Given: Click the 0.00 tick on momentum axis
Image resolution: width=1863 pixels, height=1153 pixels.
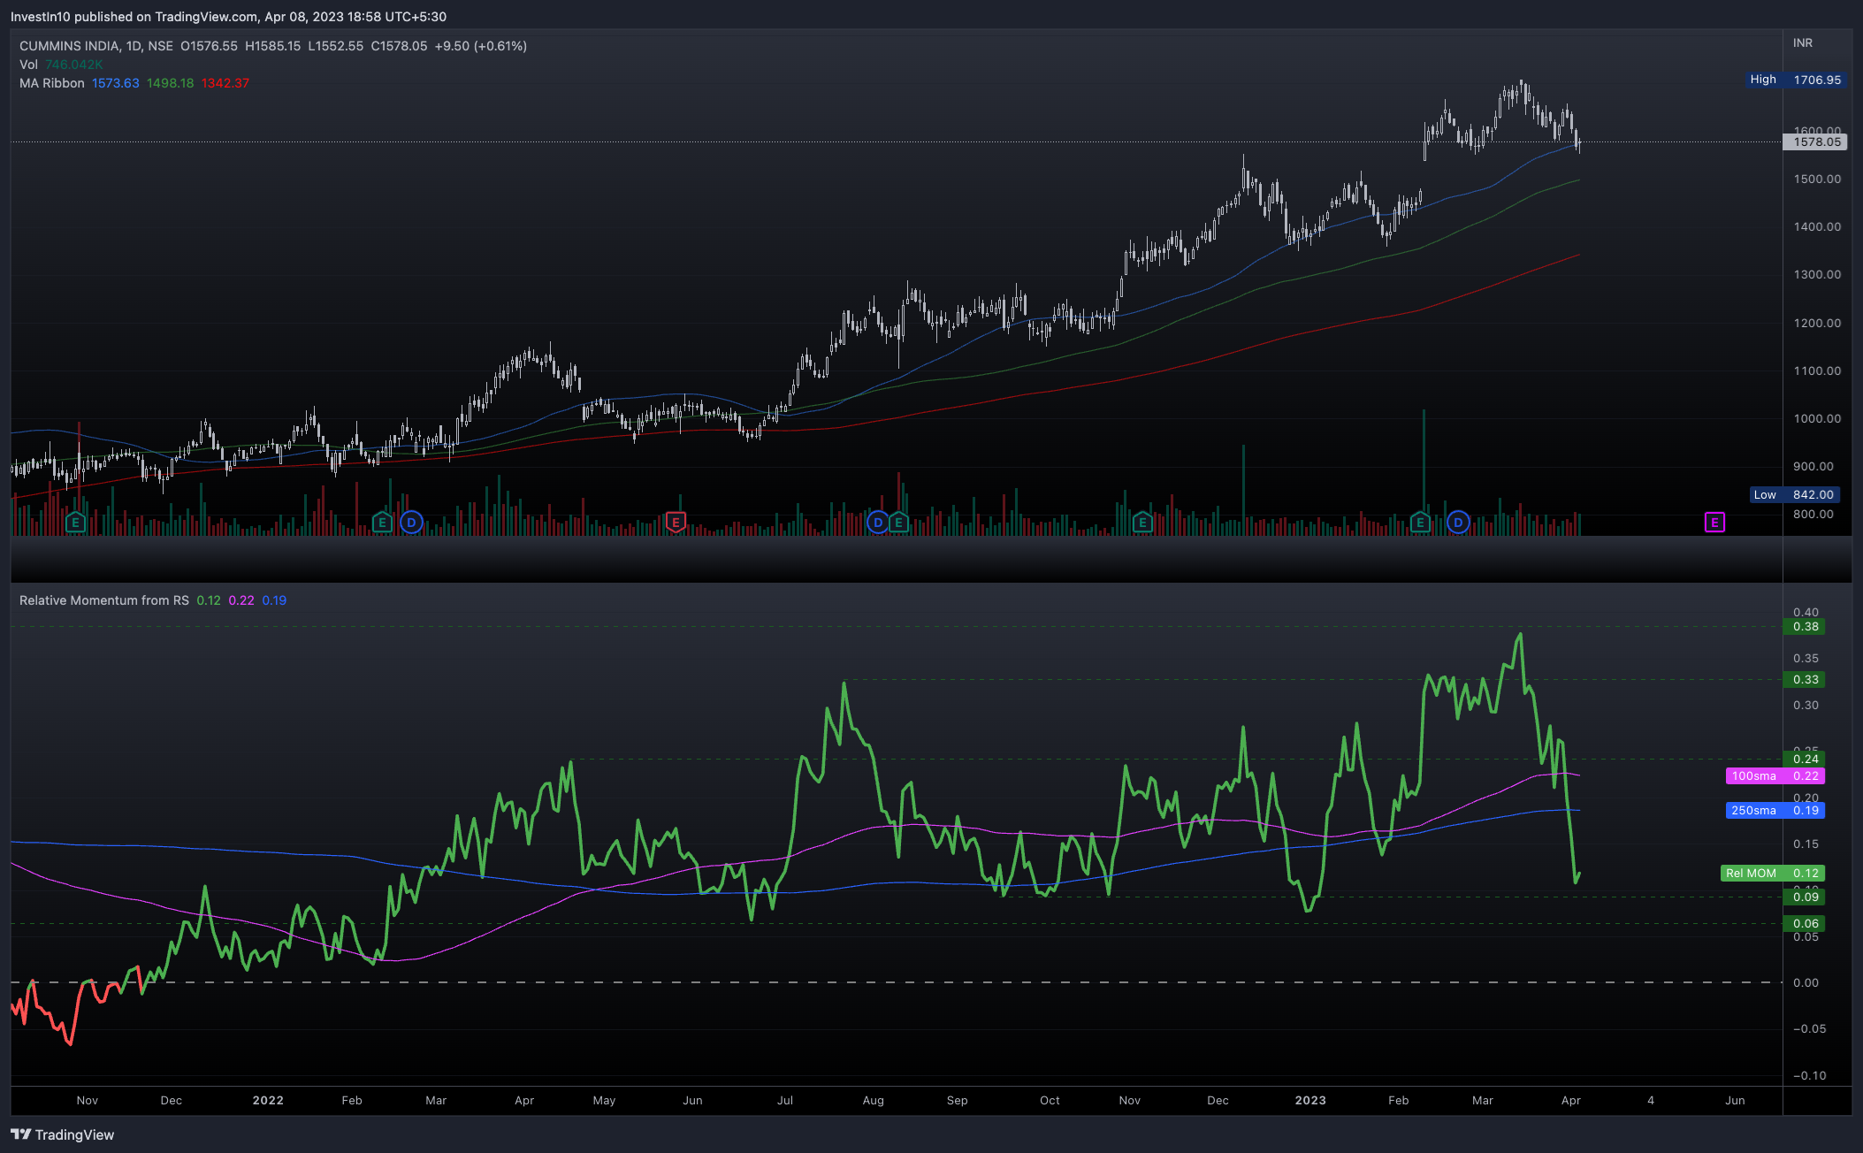Looking at the screenshot, I should (1806, 983).
